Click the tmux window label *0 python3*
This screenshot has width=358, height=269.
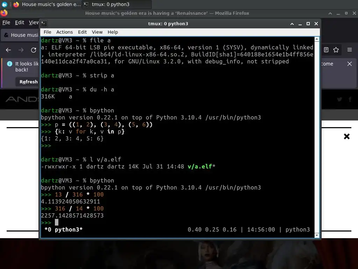click(x=64, y=229)
